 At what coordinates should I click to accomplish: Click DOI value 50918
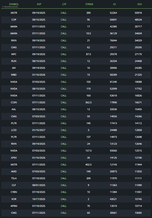[x=138, y=13]
